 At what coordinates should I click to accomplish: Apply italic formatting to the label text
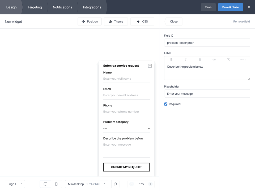coord(186,59)
